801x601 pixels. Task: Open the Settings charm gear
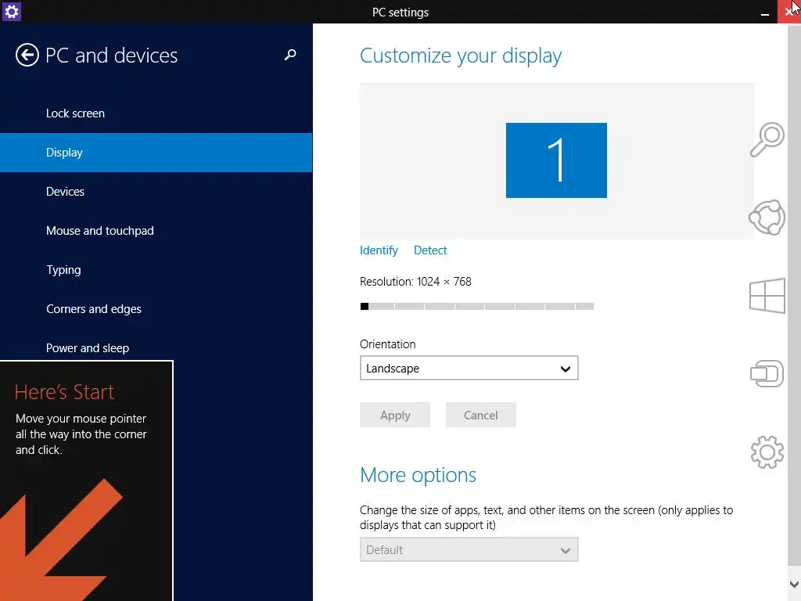tap(767, 452)
